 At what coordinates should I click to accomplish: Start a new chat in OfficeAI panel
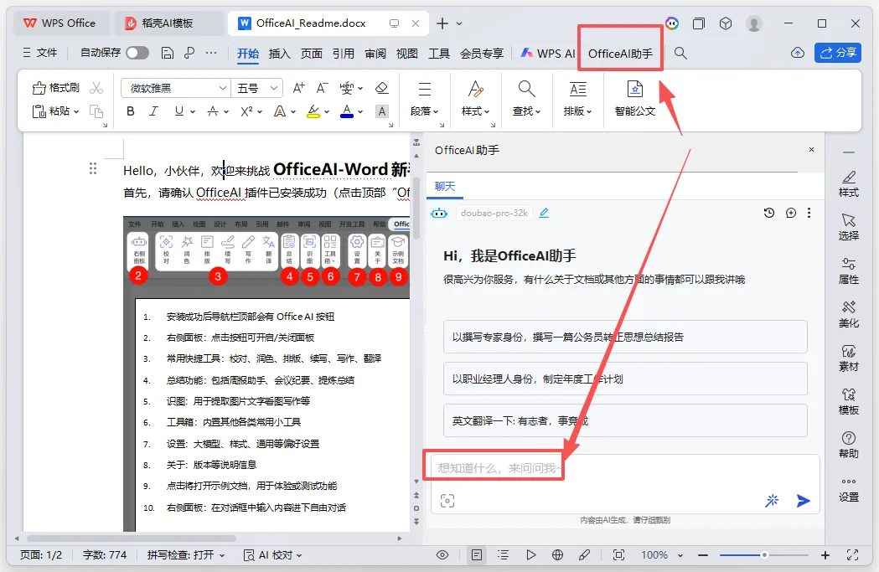[x=791, y=213]
